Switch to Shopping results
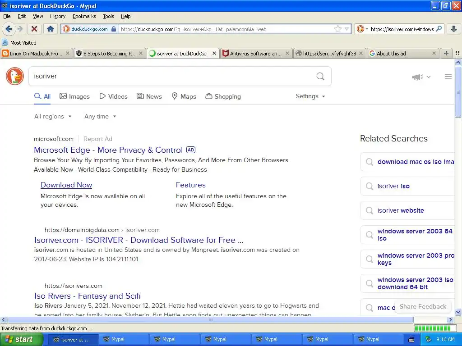 click(223, 96)
